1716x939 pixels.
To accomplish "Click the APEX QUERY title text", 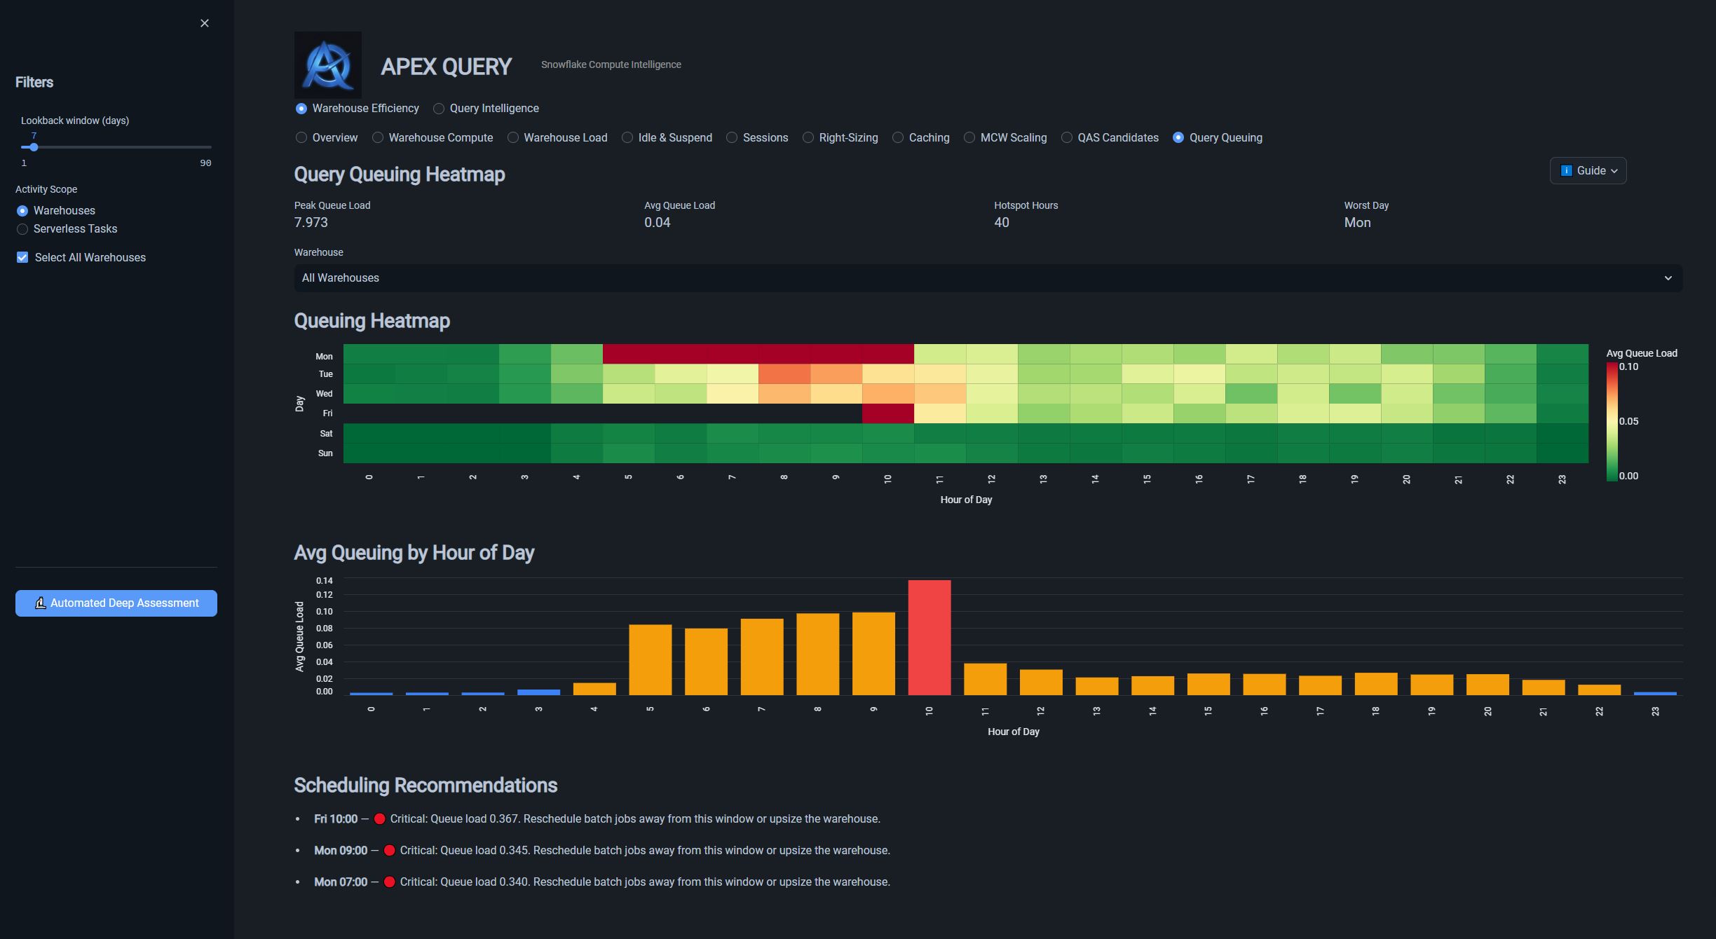I will point(447,67).
